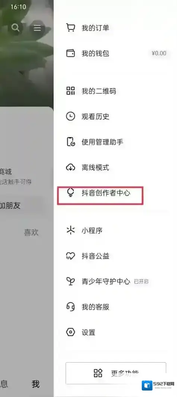Close the drawer via hamburger menu icon
Image resolution: width=177 pixels, height=397 pixels.
point(37,28)
